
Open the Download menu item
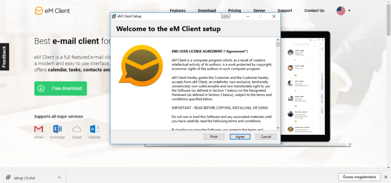pyautogui.click(x=207, y=10)
